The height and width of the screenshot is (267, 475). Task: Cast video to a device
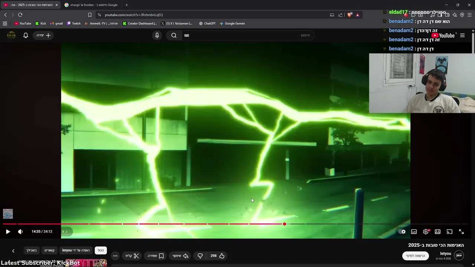tap(449, 231)
